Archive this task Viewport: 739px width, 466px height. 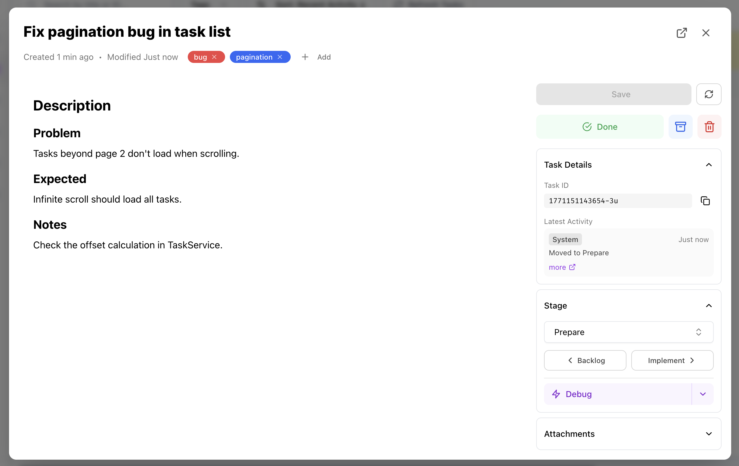[681, 126]
